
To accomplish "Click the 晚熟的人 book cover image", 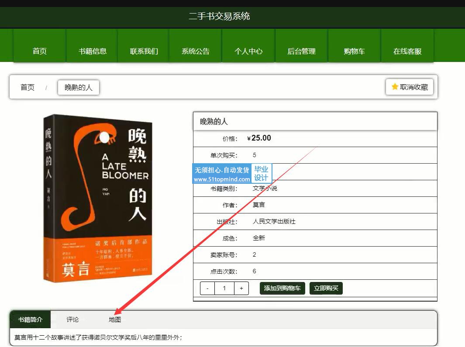I will pyautogui.click(x=97, y=199).
